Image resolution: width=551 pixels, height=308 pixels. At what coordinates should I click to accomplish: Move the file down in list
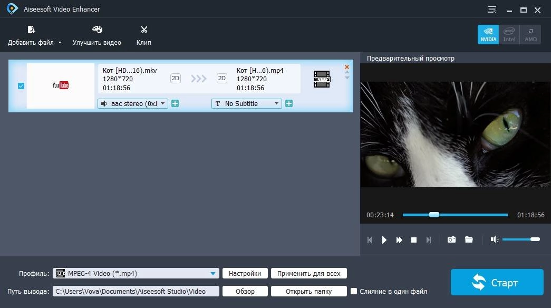[x=347, y=78]
